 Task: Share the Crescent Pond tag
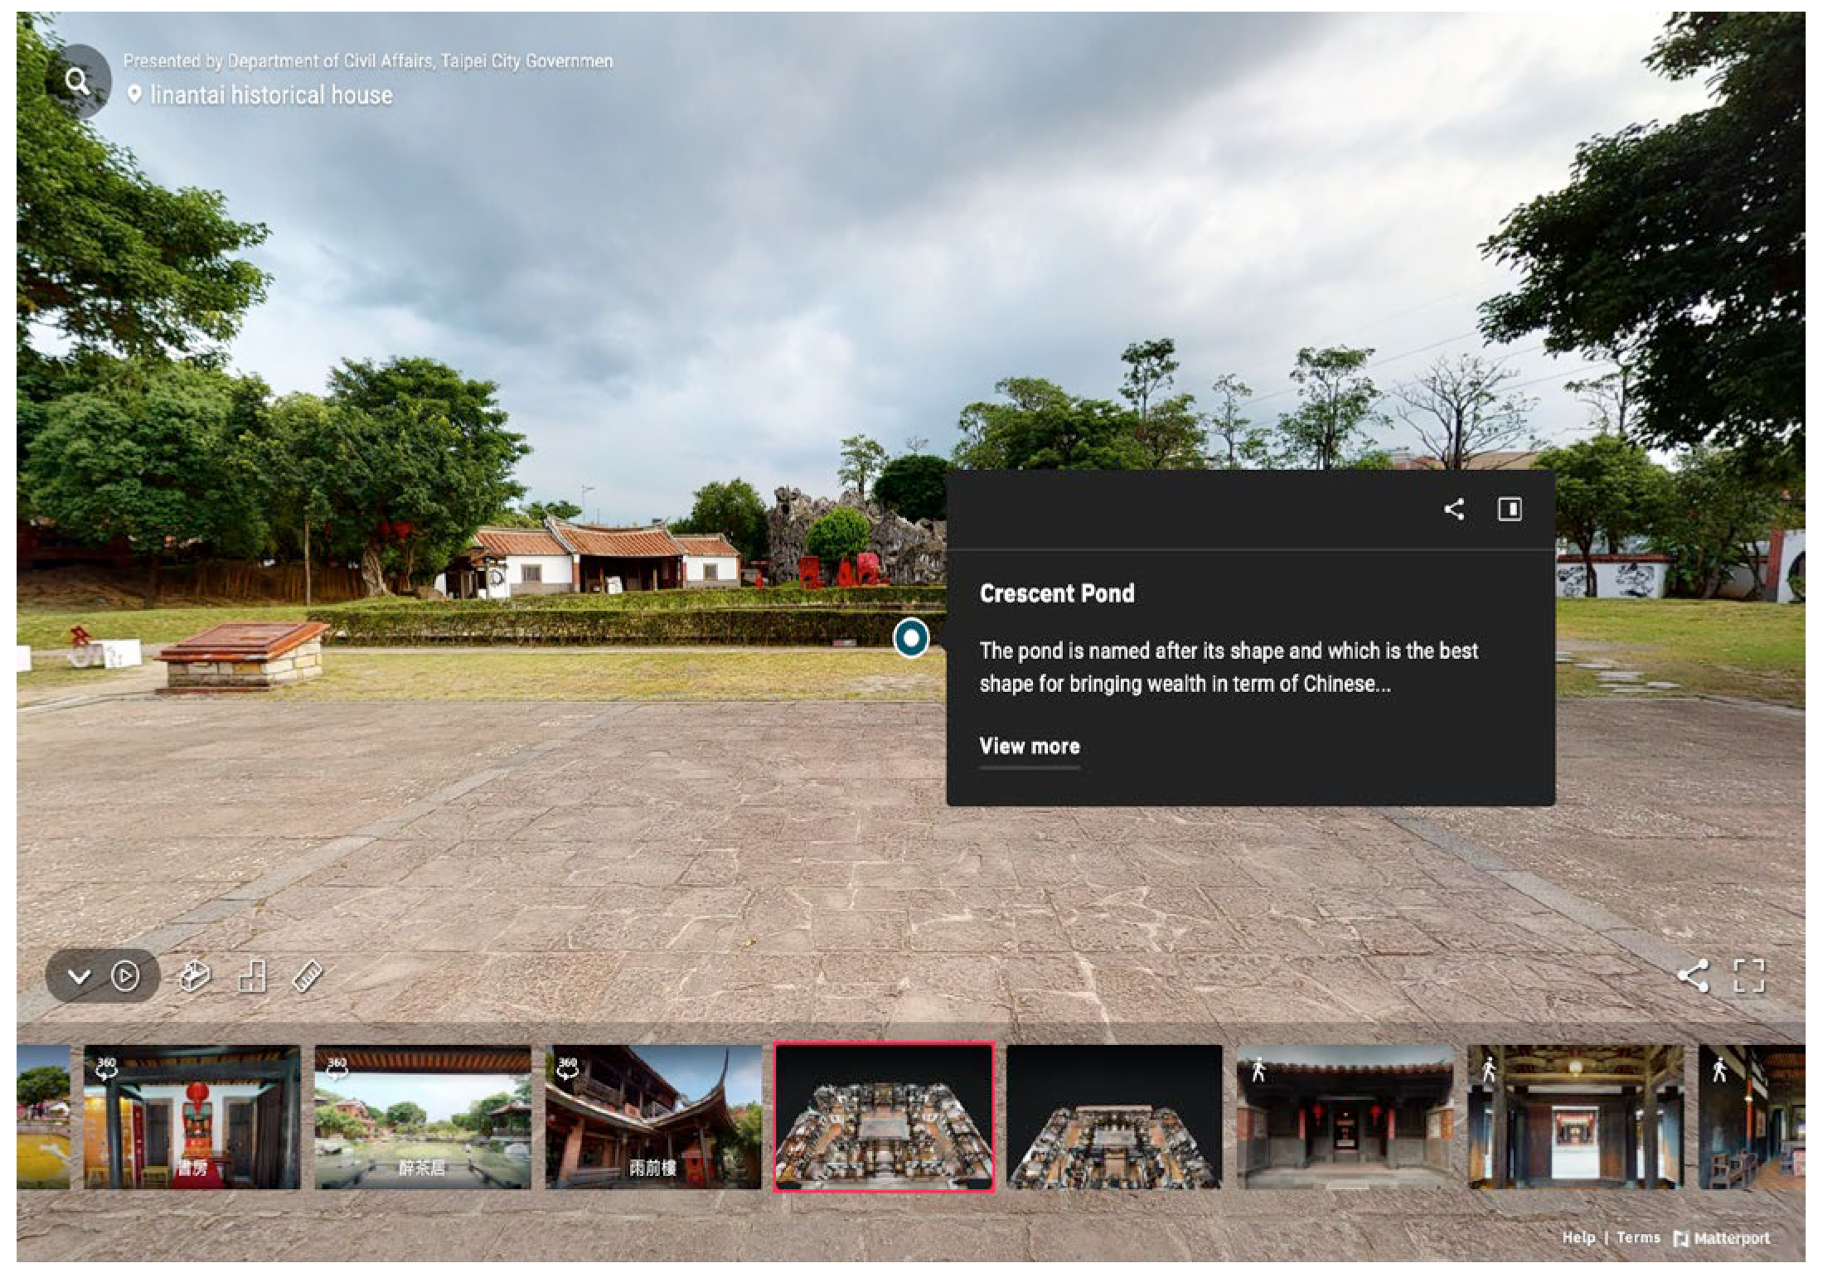pyautogui.click(x=1453, y=509)
